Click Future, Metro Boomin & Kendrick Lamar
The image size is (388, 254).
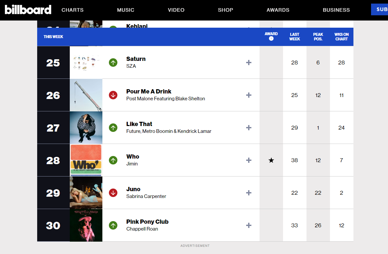pyautogui.click(x=169, y=131)
